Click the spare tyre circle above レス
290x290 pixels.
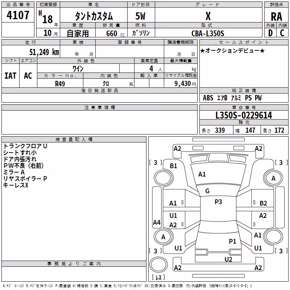pyautogui.click(x=158, y=265)
